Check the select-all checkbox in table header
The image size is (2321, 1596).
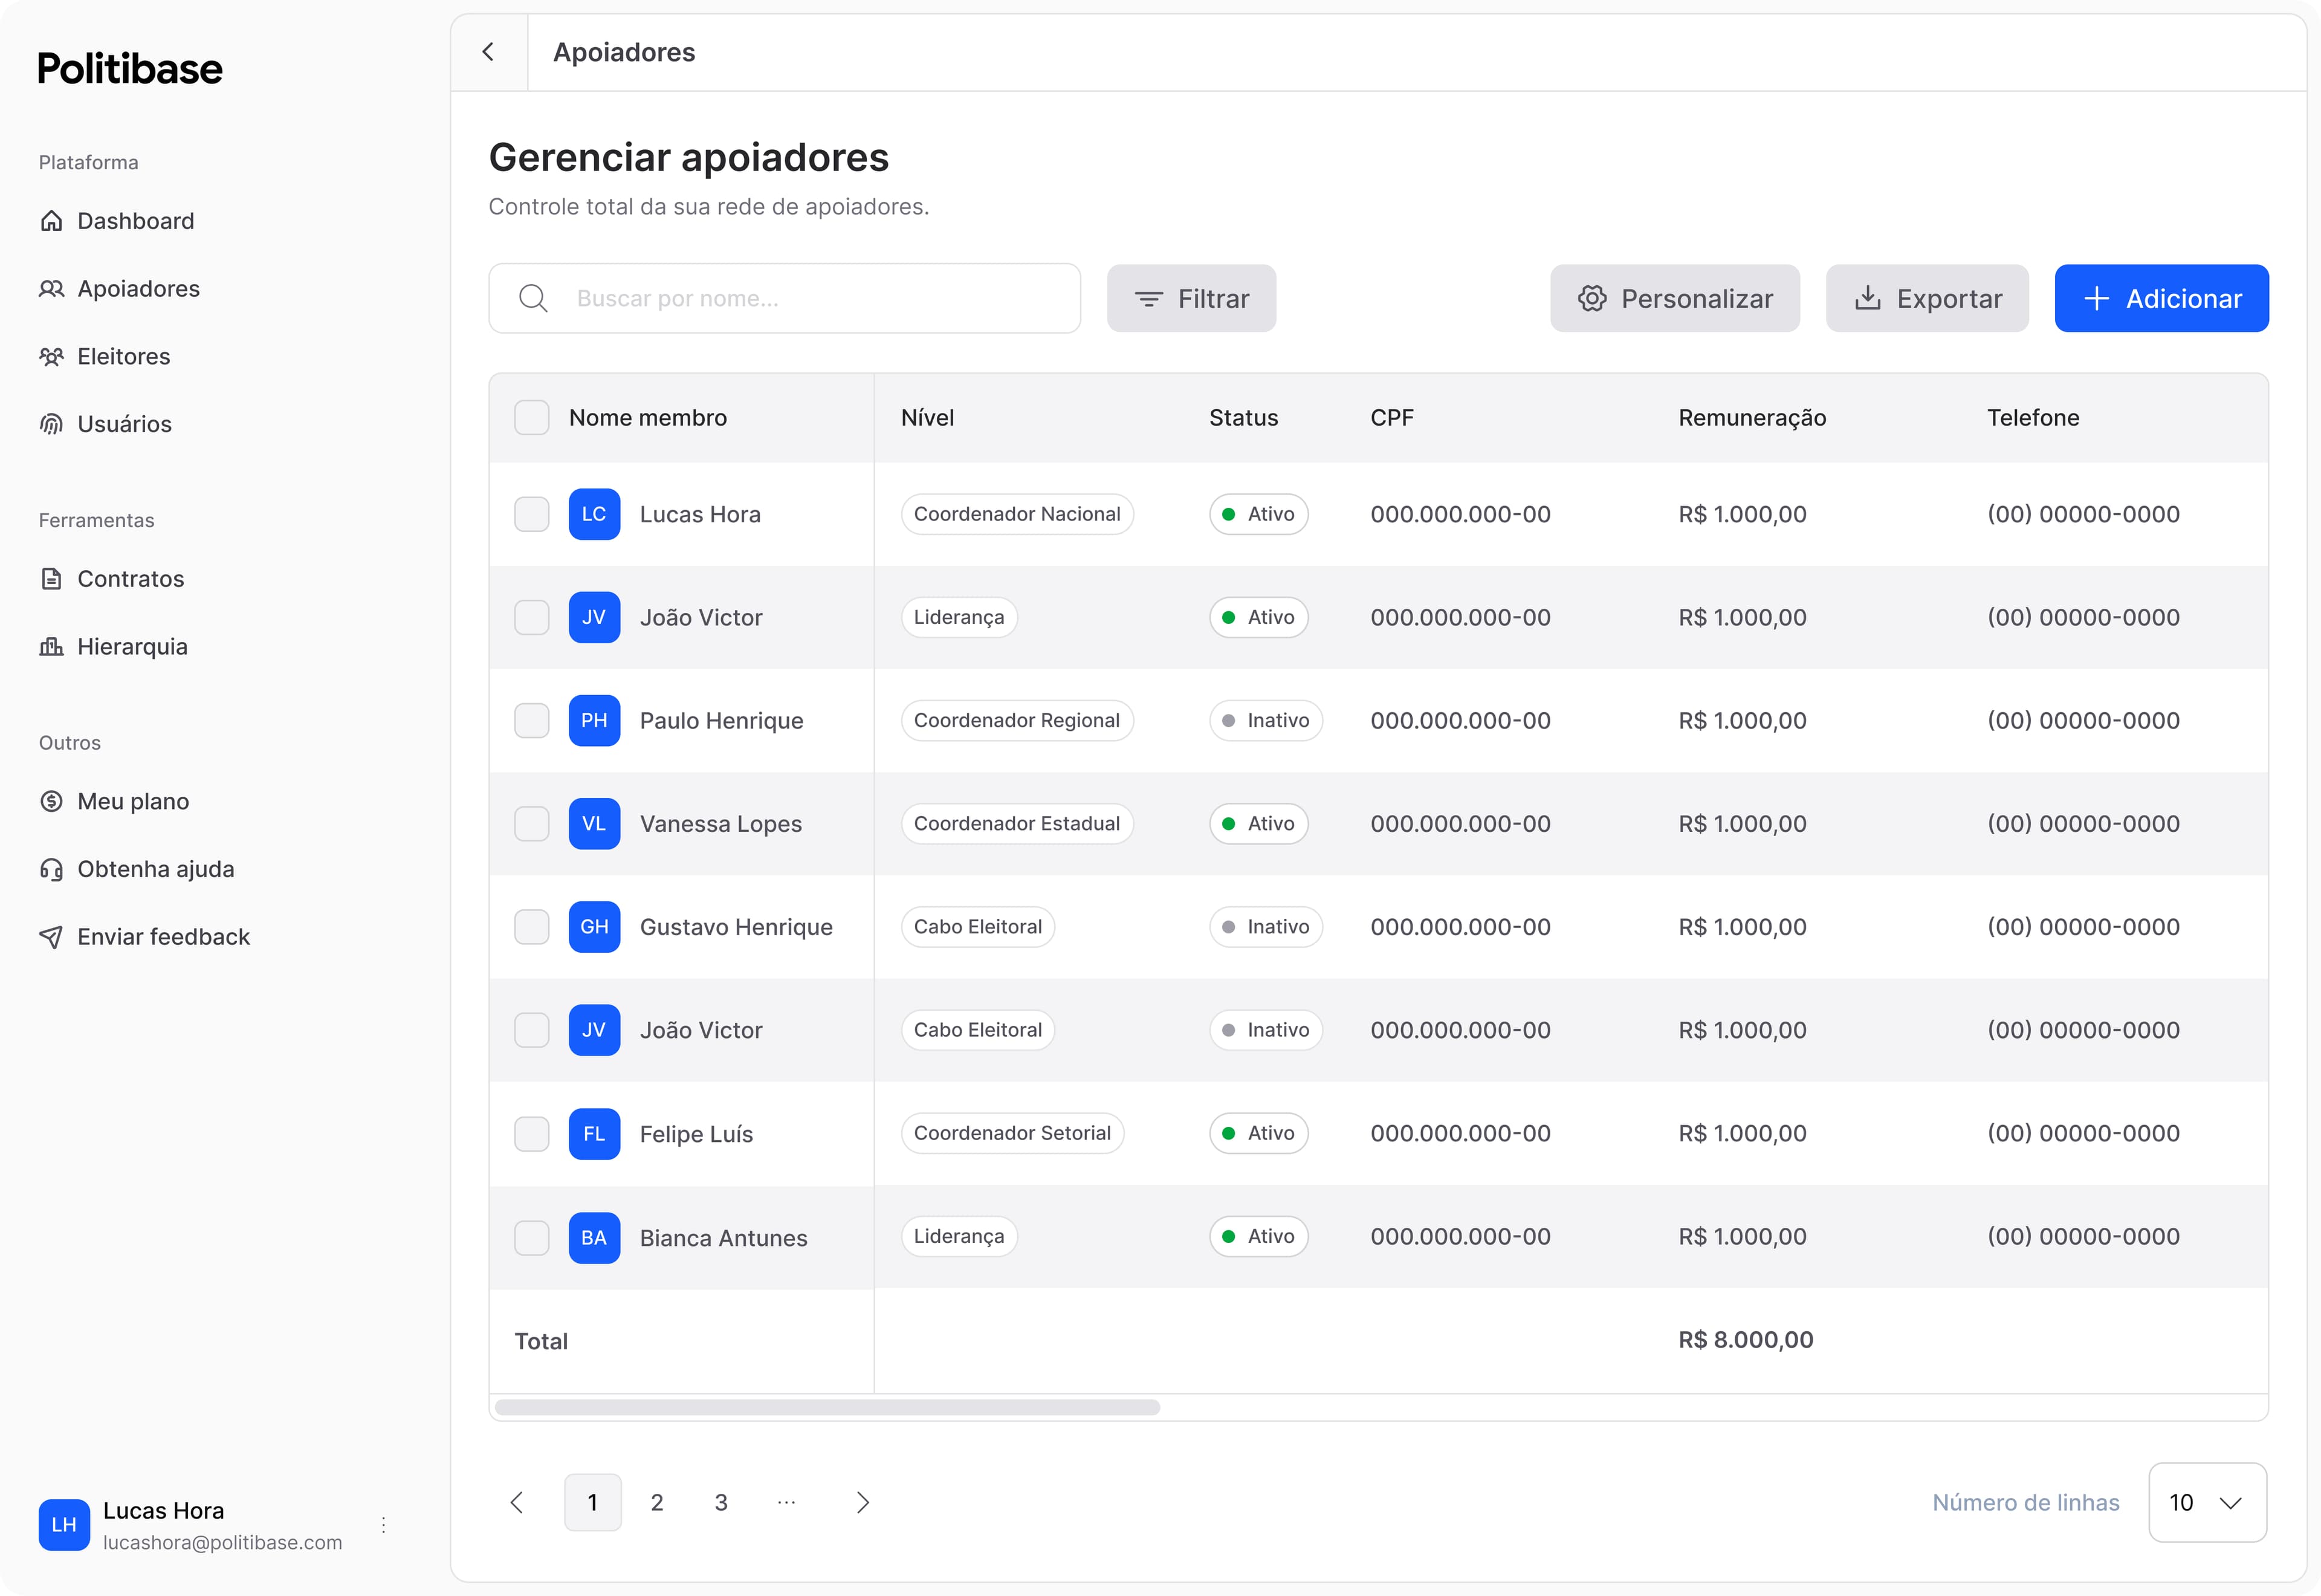tap(531, 417)
